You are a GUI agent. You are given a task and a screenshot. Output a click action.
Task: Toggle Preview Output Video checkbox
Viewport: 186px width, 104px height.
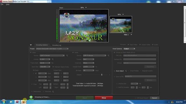140,45
